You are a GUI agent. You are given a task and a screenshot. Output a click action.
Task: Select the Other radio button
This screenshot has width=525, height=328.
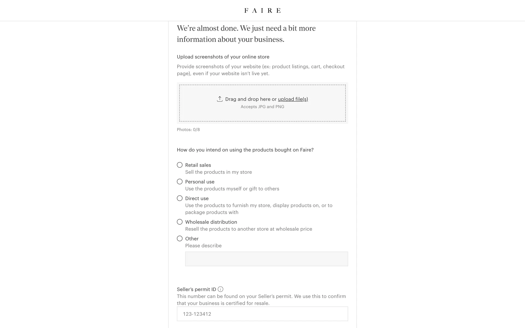tap(180, 239)
